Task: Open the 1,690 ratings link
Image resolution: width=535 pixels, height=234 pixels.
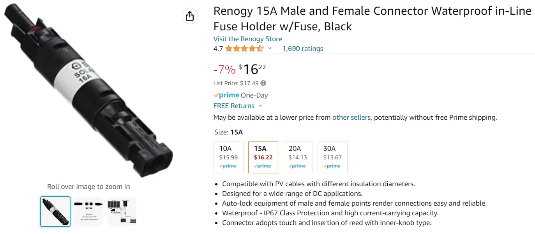Action: (x=303, y=49)
